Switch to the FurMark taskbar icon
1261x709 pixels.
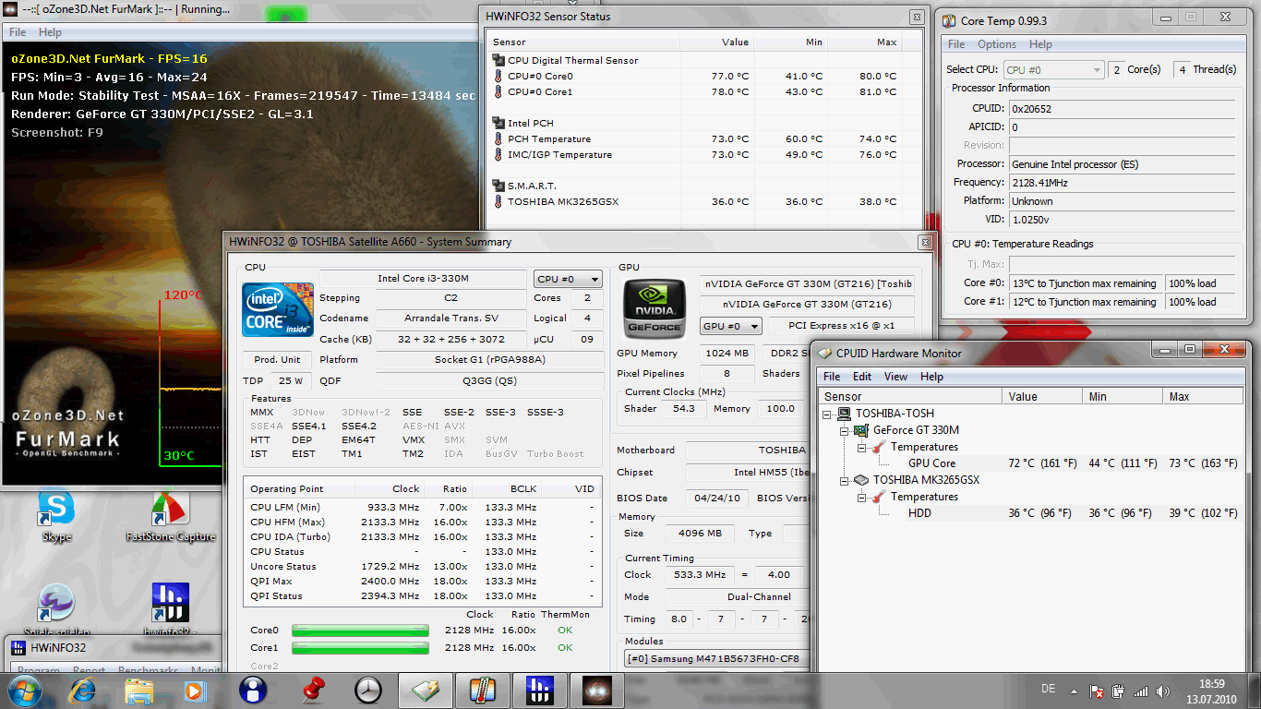pyautogui.click(x=595, y=689)
